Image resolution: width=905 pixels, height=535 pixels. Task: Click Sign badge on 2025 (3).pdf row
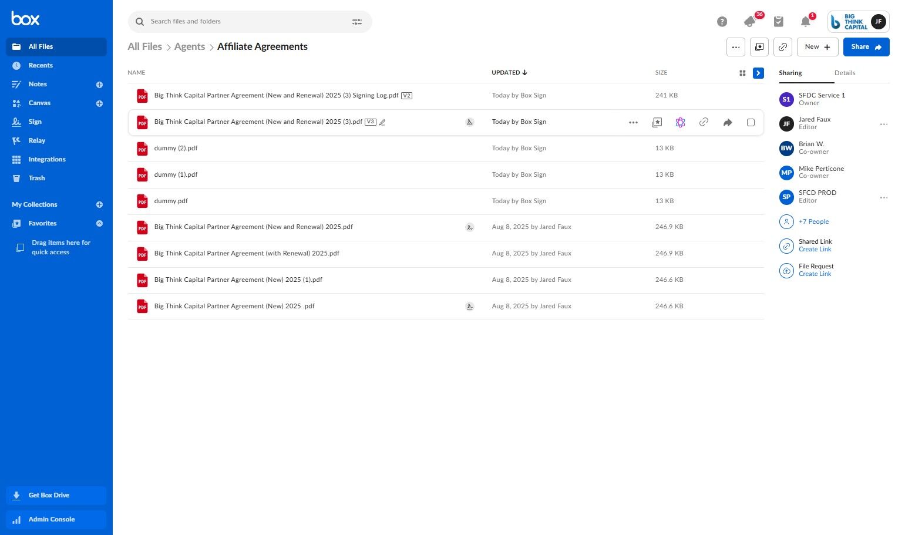470,122
